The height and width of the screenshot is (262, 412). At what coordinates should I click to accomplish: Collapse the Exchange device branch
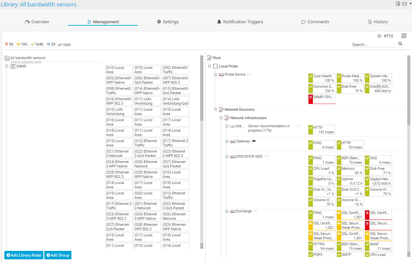click(x=227, y=211)
